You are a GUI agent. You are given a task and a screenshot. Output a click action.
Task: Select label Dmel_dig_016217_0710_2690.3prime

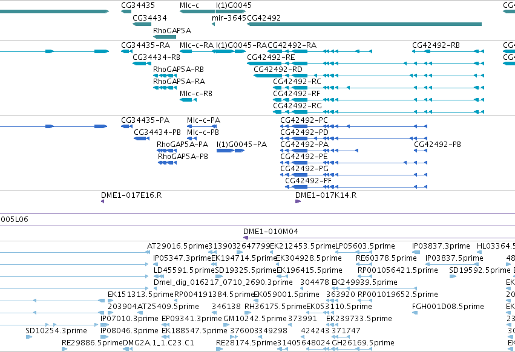[223, 282]
